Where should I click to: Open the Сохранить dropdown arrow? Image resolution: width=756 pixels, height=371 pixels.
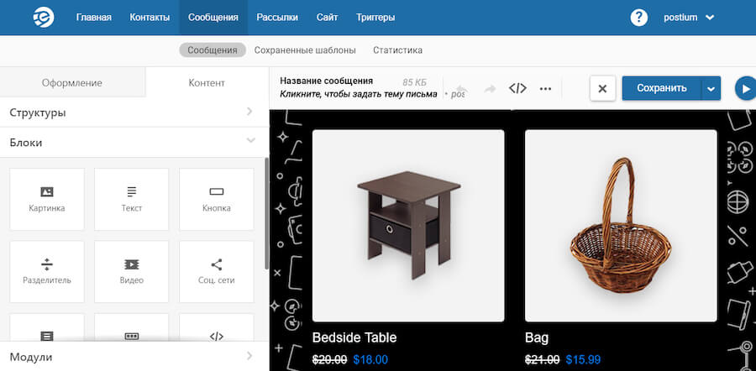tap(711, 88)
